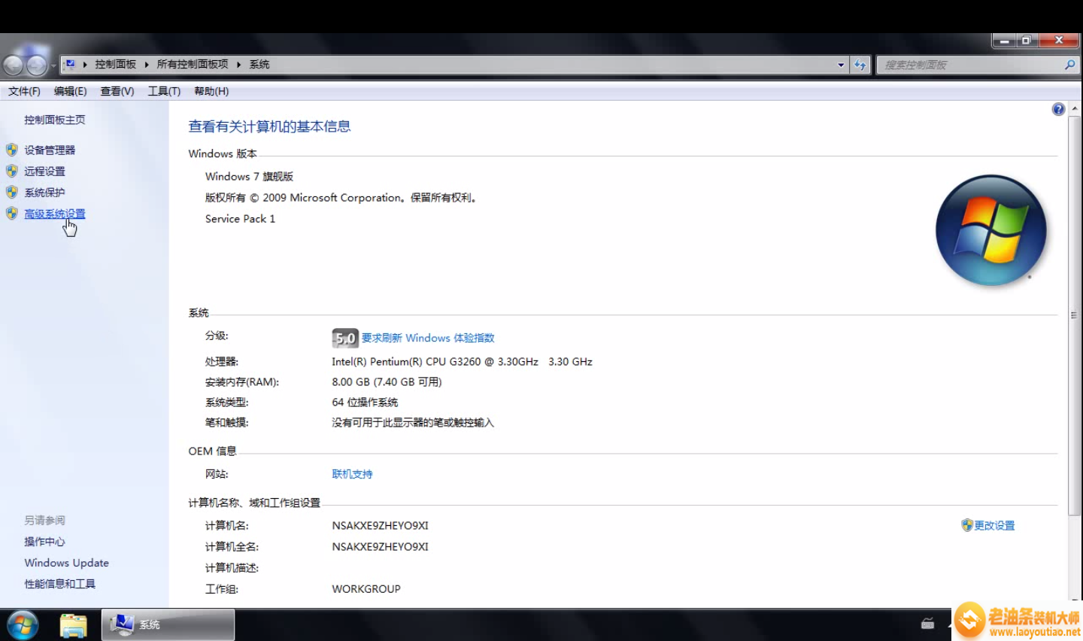Click the Windows 7 旗舰版 edition text

coord(249,176)
